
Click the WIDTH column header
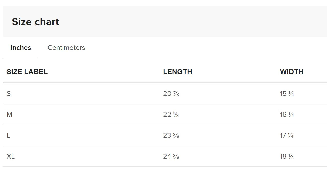point(291,72)
